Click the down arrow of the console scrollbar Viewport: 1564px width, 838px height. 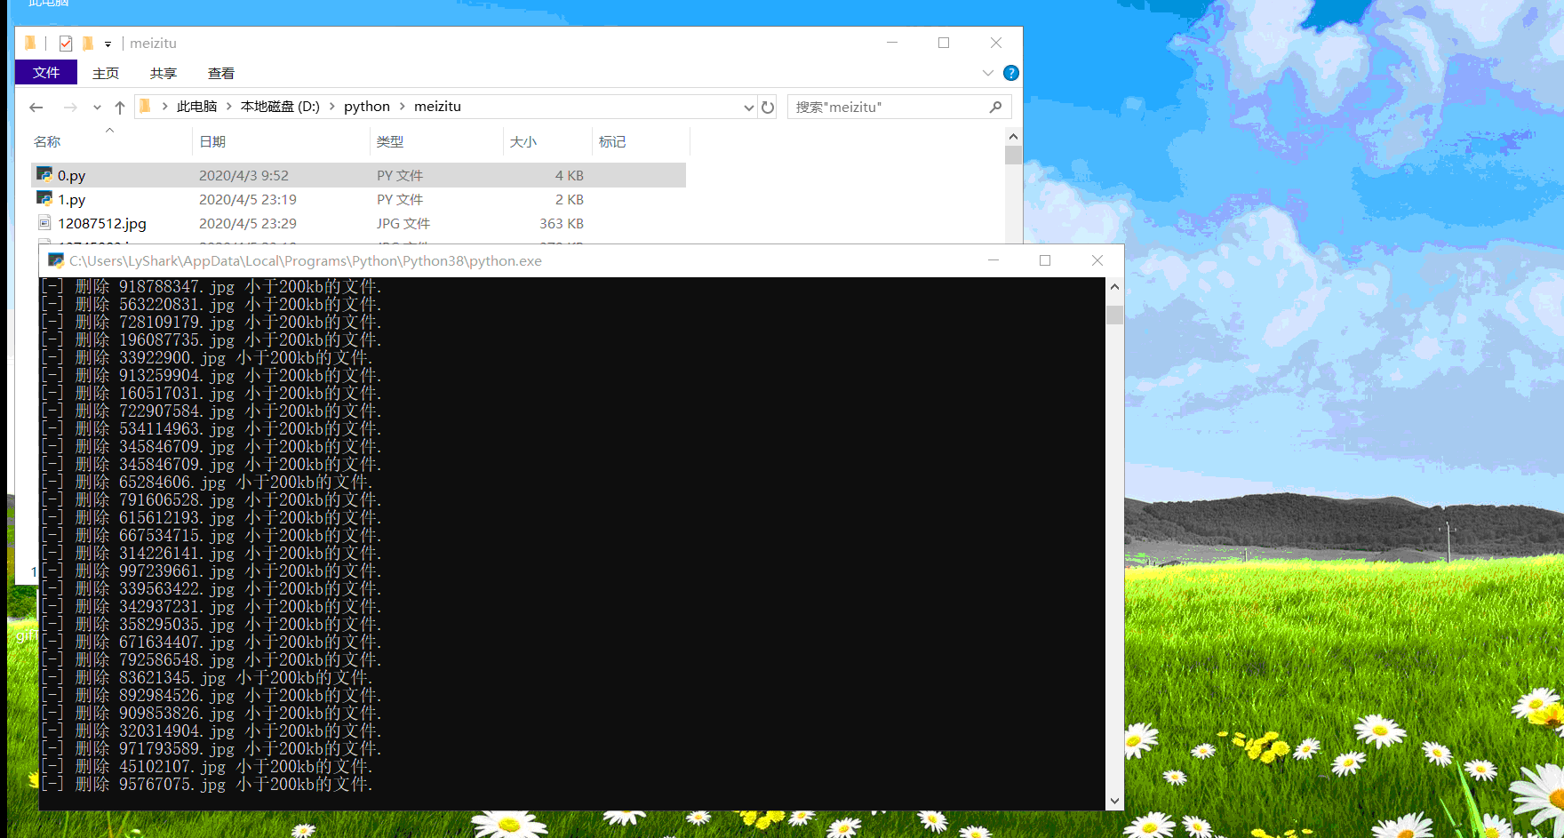pyautogui.click(x=1115, y=801)
